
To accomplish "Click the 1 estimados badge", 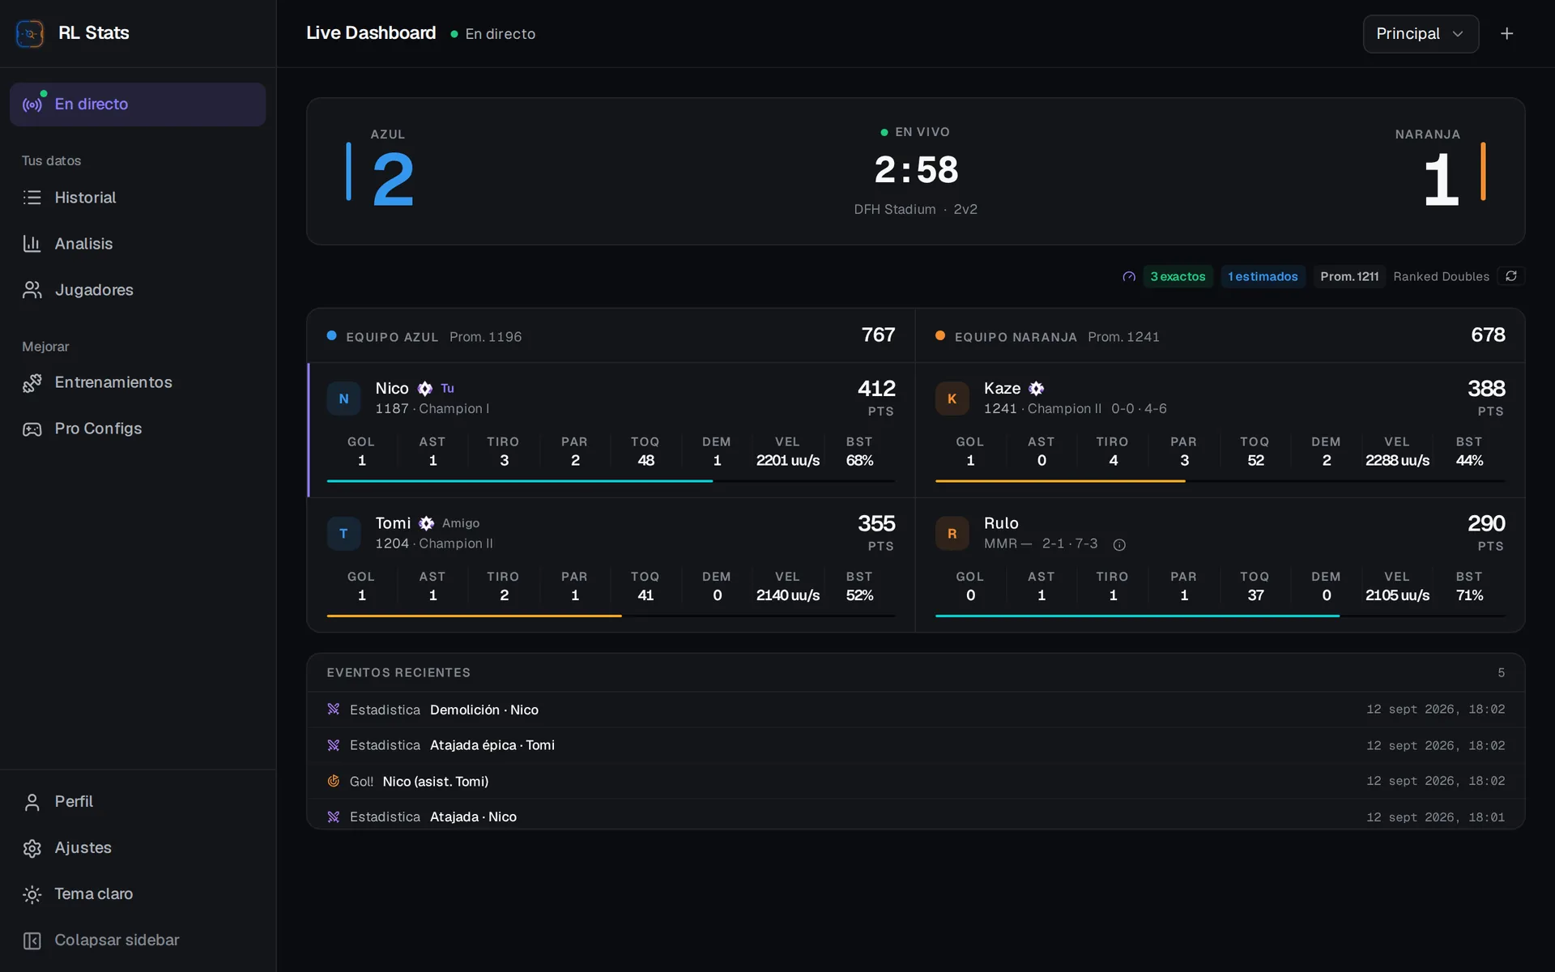I will click(x=1263, y=277).
